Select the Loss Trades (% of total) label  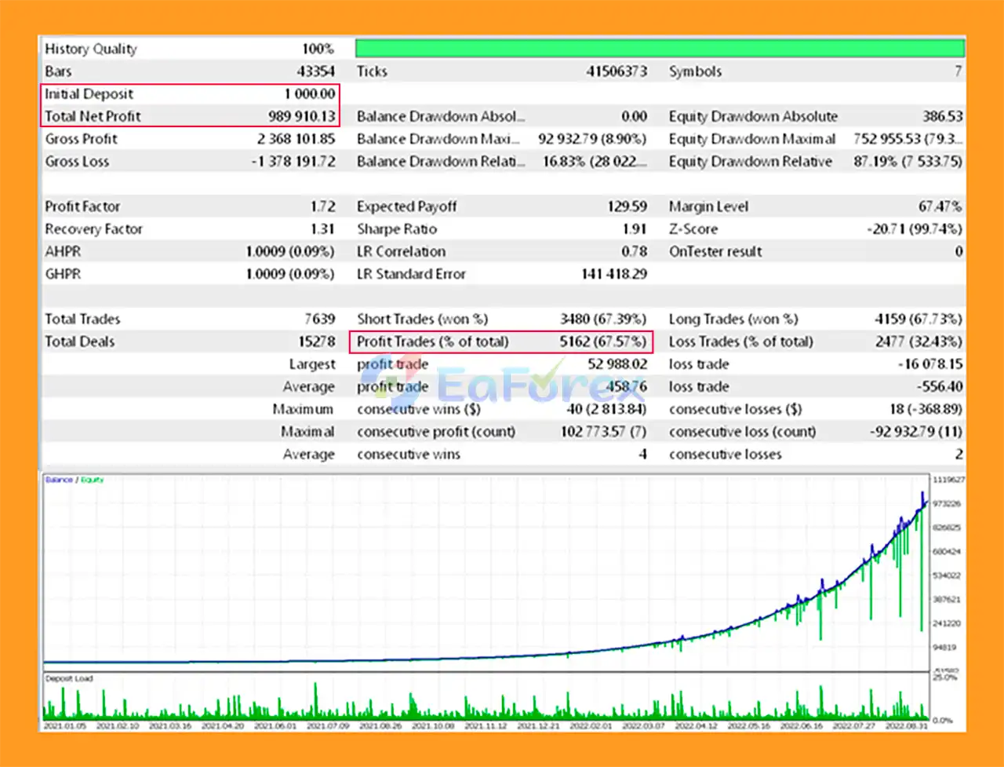[x=740, y=342]
